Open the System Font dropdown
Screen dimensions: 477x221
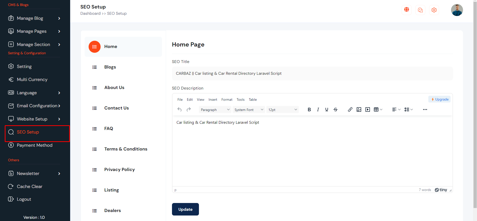coord(249,110)
